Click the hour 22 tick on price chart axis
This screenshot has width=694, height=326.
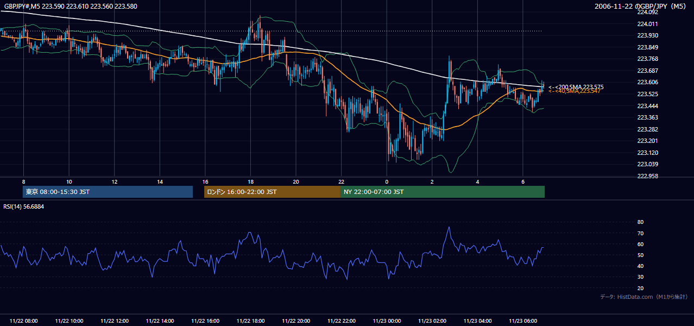[x=341, y=181]
